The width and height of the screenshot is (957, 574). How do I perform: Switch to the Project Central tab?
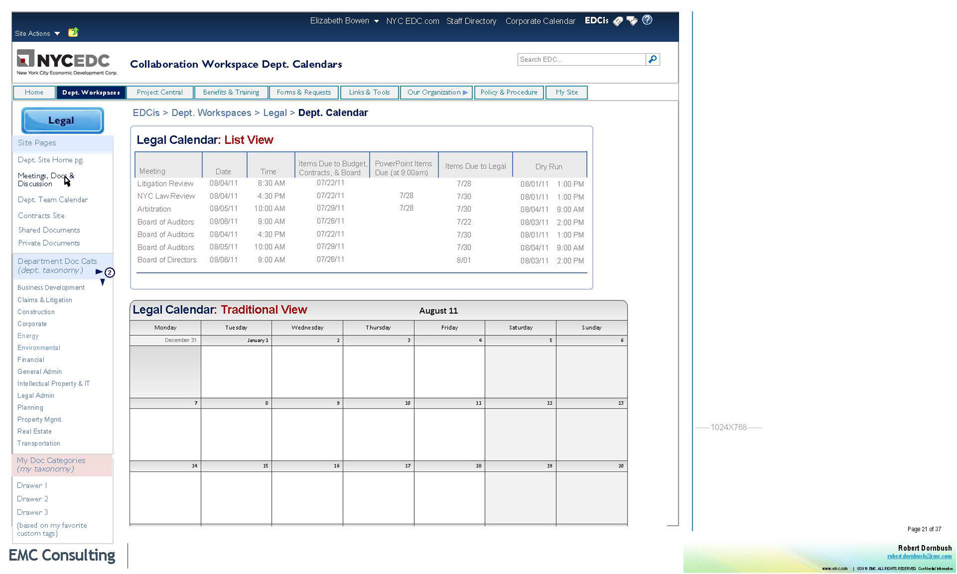click(159, 93)
